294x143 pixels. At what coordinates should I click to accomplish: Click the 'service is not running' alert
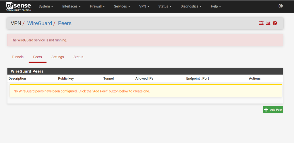pos(145,40)
